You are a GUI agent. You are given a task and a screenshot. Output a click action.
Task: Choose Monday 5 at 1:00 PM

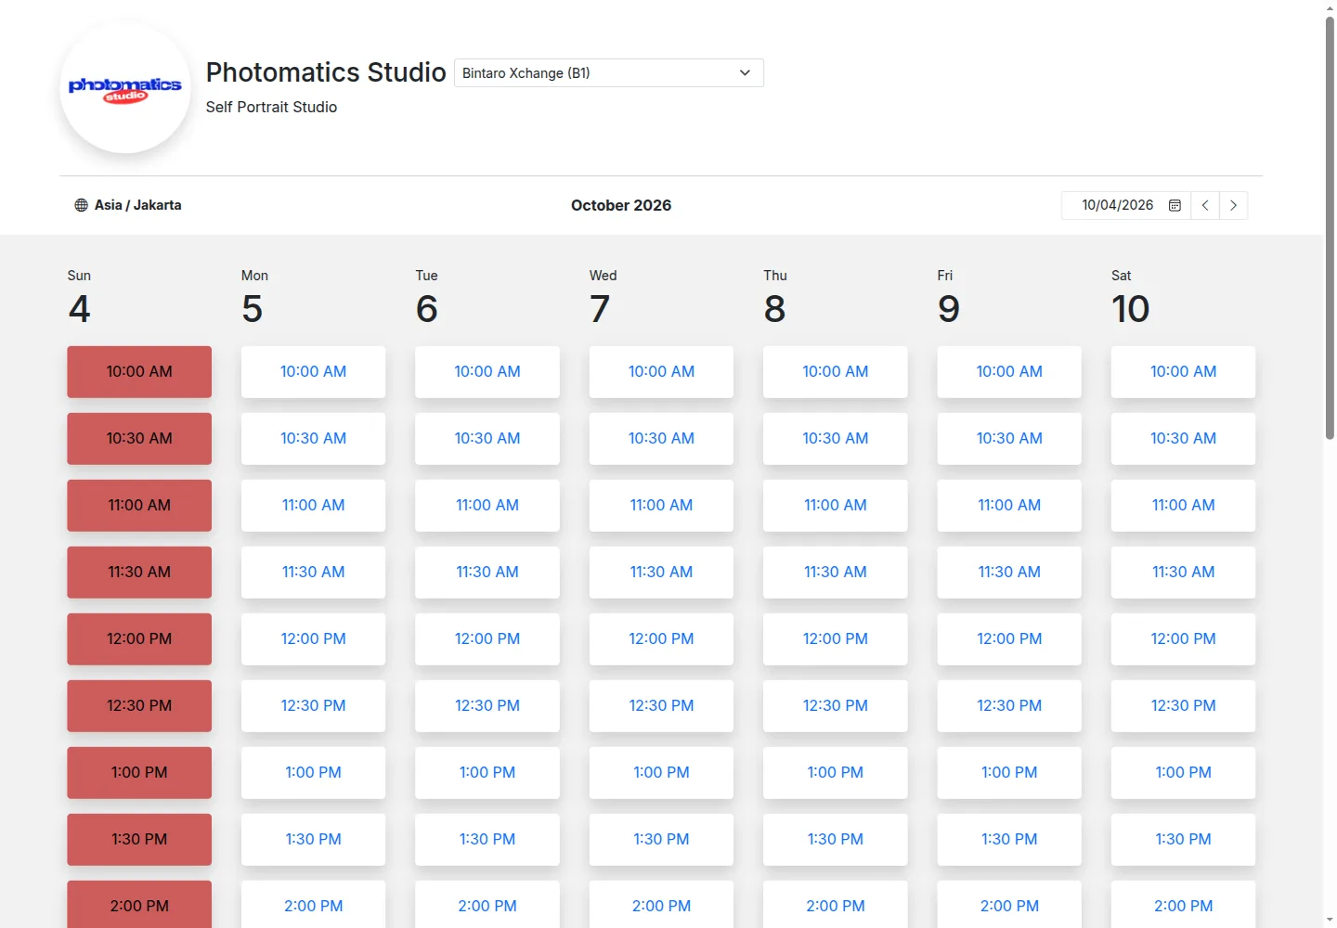[x=313, y=773]
